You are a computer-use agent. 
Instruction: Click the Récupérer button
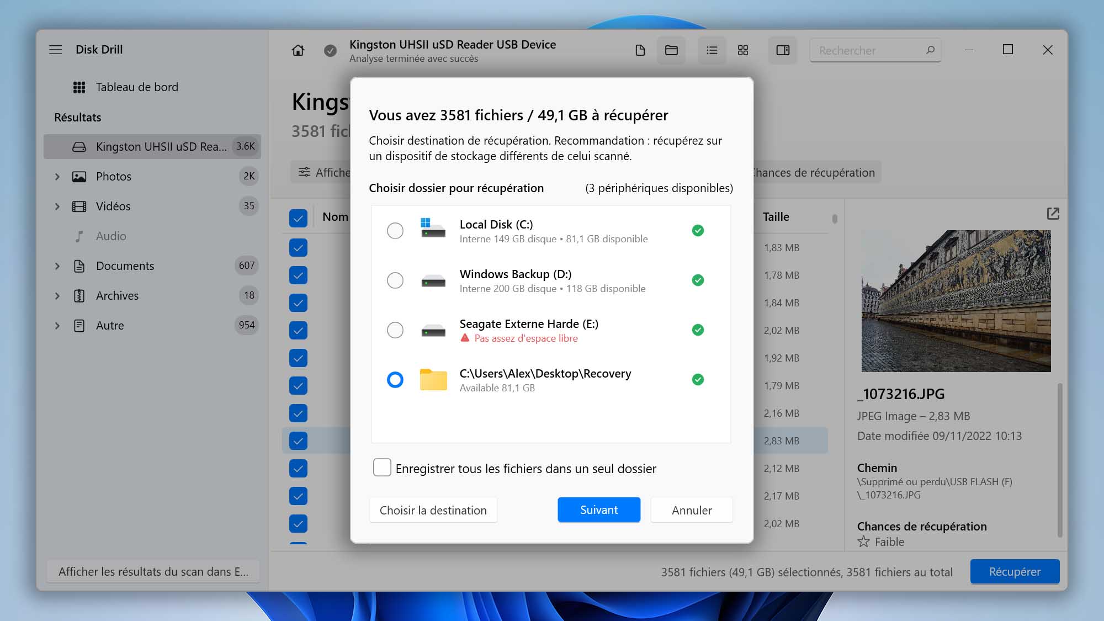[x=1015, y=572]
